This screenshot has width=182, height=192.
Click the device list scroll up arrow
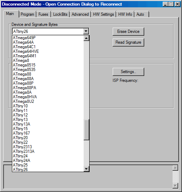click(86, 38)
